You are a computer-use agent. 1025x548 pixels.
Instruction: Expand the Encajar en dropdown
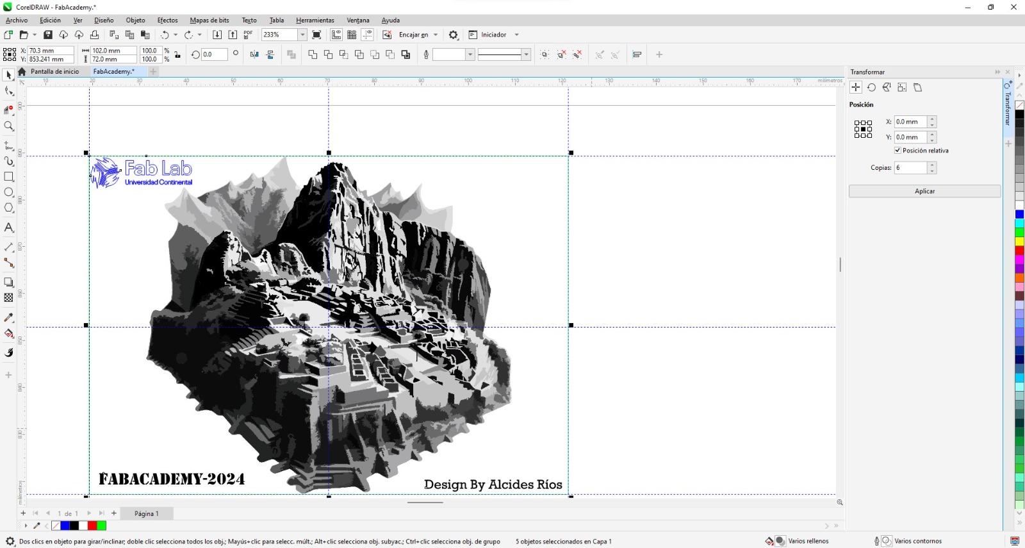(x=436, y=35)
